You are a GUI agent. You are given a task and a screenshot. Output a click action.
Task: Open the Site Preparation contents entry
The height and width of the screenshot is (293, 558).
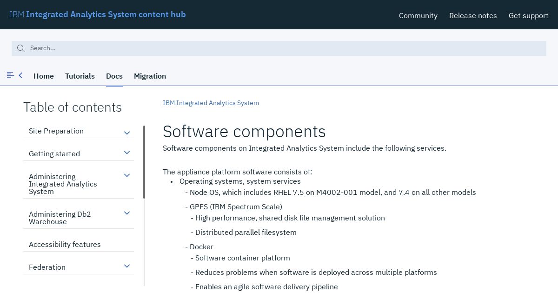point(56,131)
